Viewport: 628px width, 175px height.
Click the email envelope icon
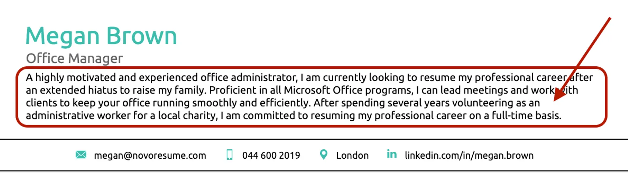point(81,155)
